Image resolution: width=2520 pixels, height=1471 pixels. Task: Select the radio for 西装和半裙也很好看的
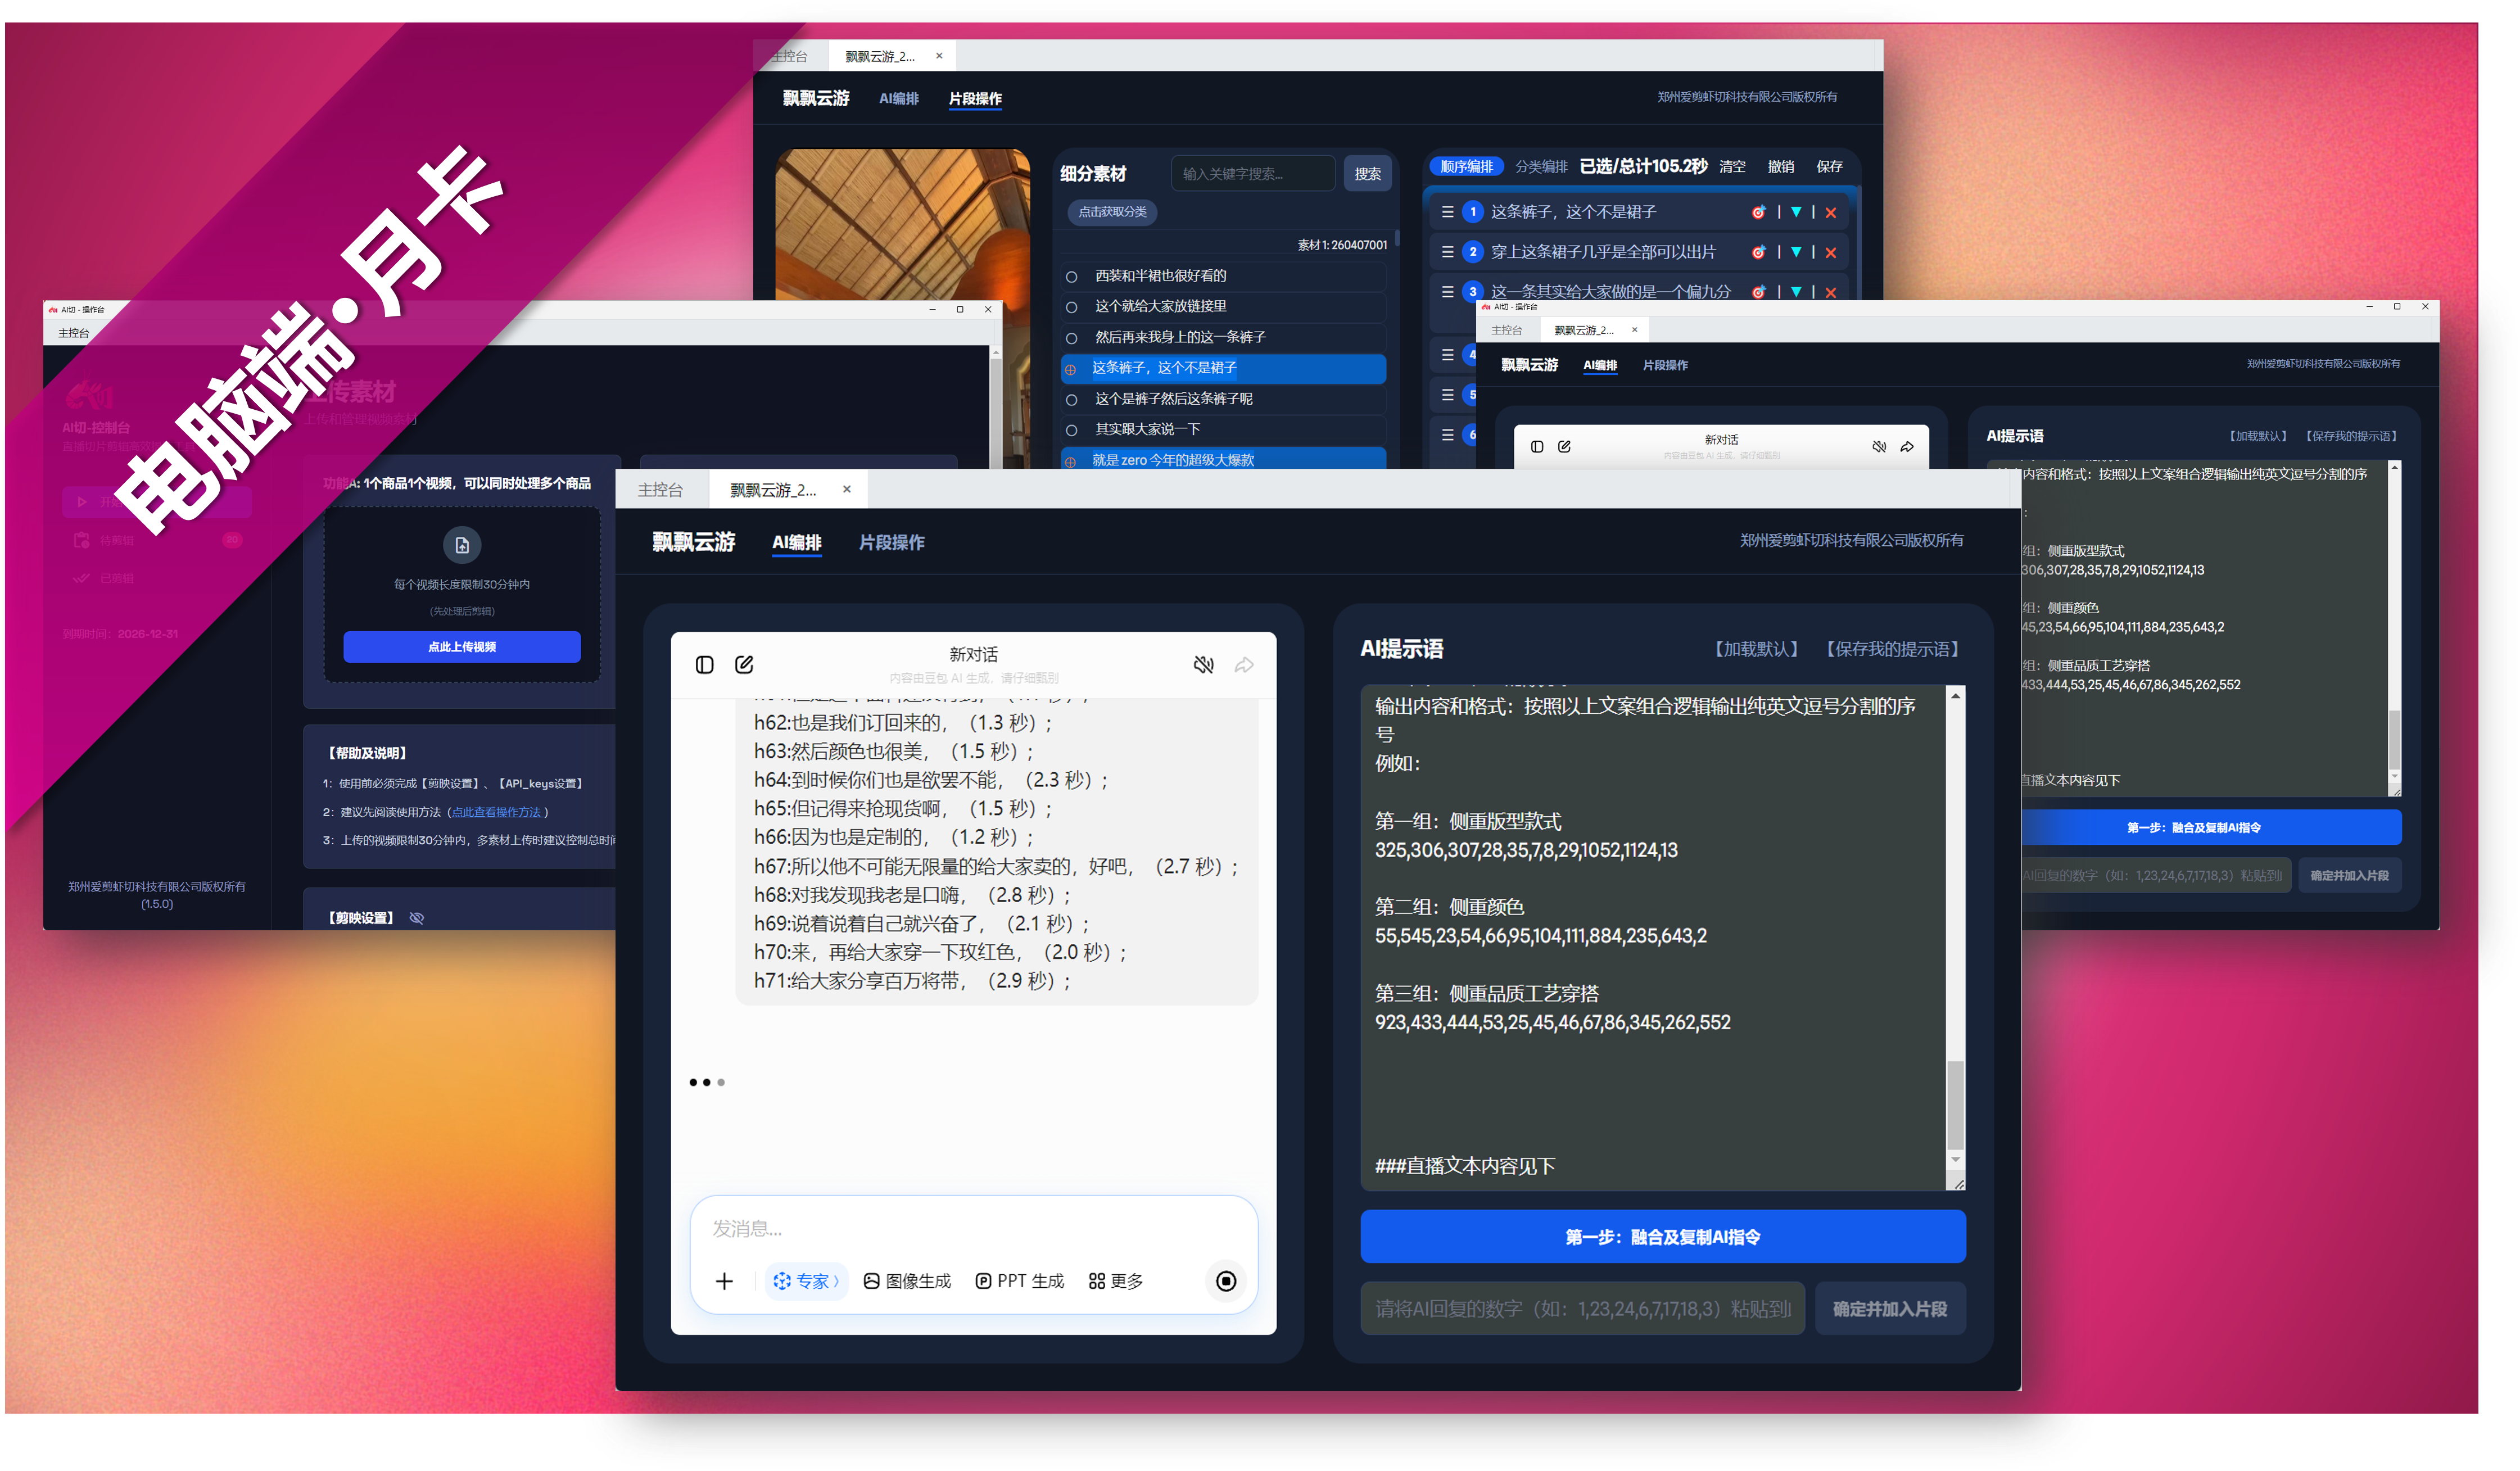1071,277
